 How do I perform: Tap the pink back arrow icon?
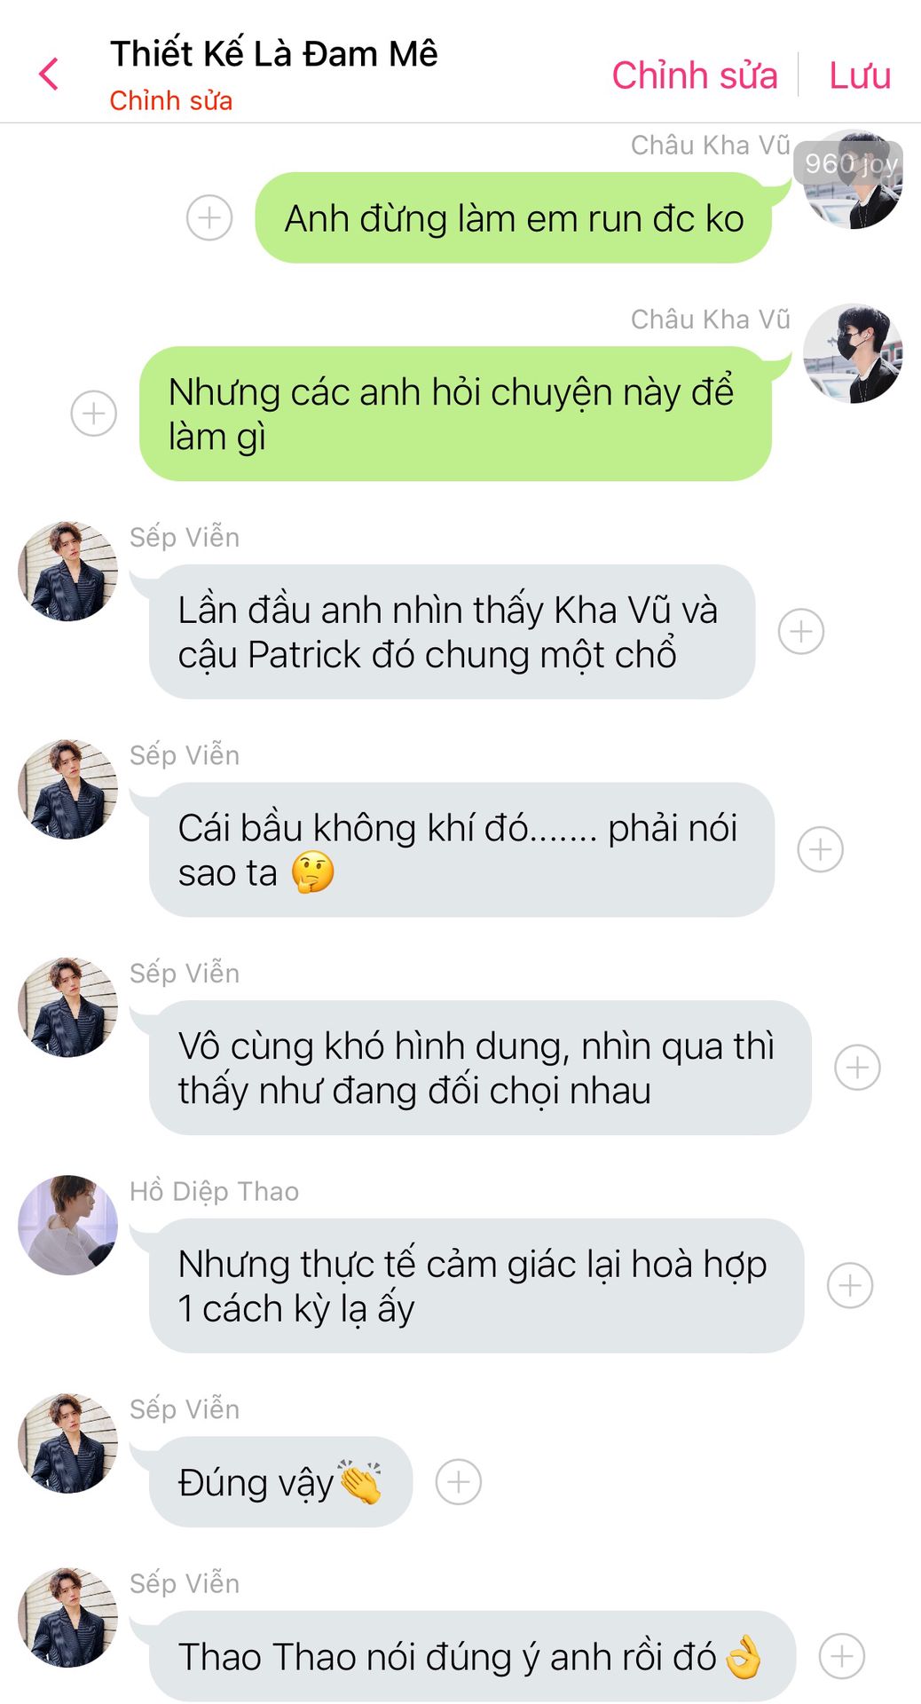pos(49,75)
